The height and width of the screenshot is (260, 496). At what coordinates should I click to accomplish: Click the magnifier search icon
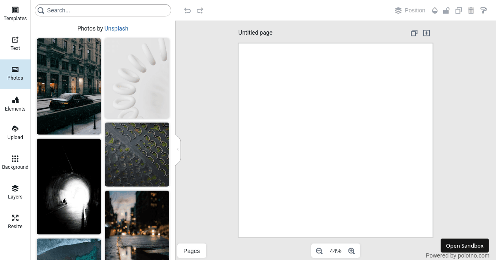pos(41,10)
